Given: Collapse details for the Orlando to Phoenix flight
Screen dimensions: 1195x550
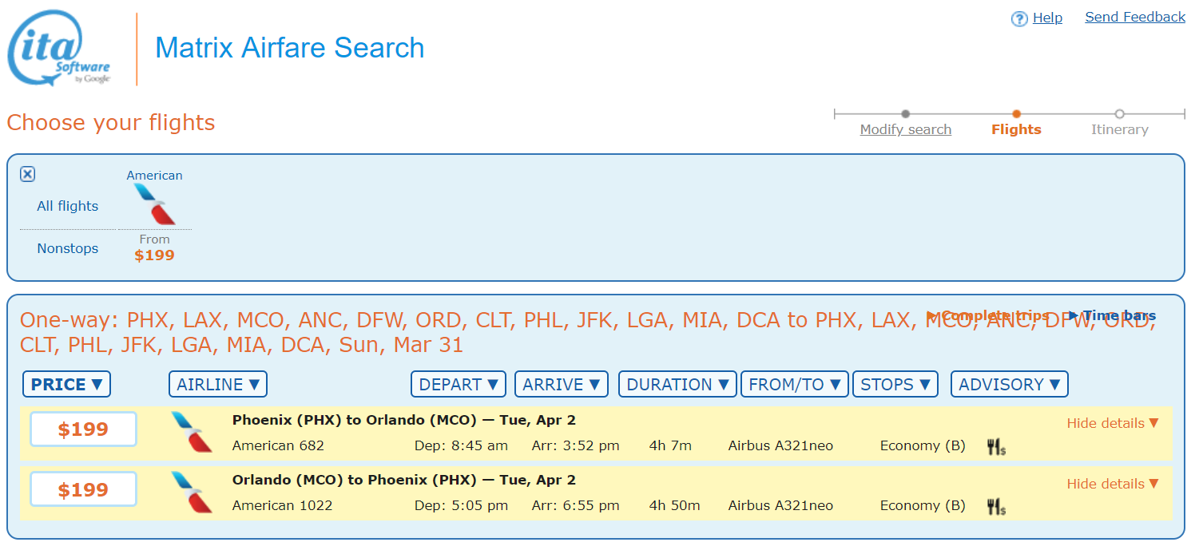Looking at the screenshot, I should [1112, 484].
